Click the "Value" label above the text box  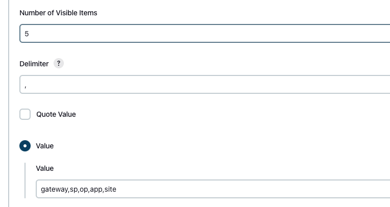click(45, 168)
